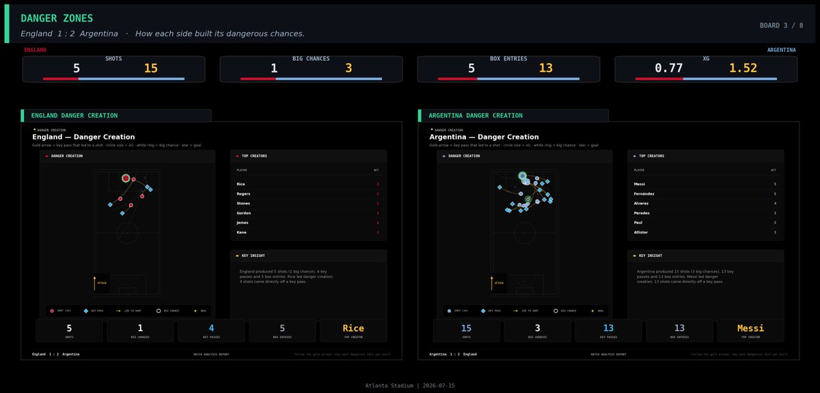820x393 pixels.
Task: Open the Argentina Danger Creation section tab
Action: 513,116
